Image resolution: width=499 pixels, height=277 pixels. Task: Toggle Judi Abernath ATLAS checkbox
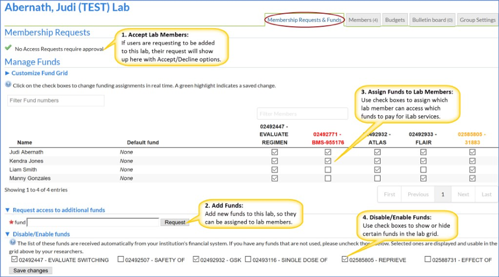tap(378, 153)
